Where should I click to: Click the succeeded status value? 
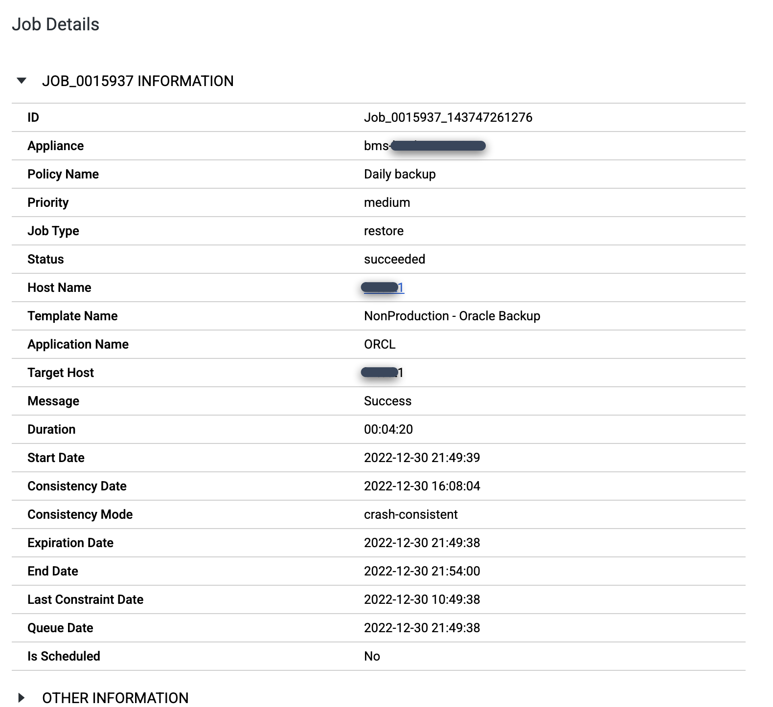click(394, 259)
